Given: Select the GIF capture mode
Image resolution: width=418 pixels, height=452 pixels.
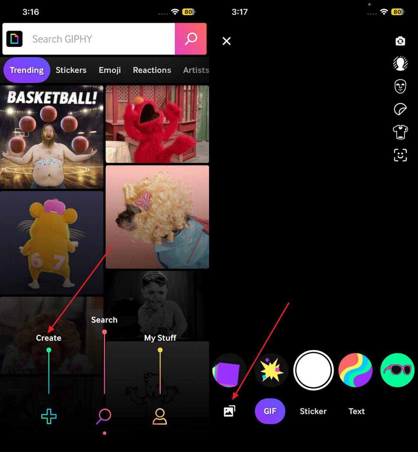Looking at the screenshot, I should pos(270,411).
